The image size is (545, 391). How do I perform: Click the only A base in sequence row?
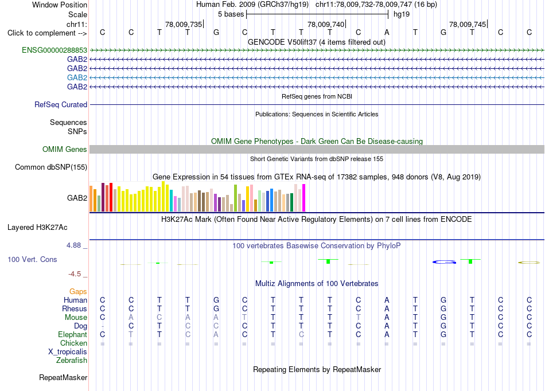(387, 32)
